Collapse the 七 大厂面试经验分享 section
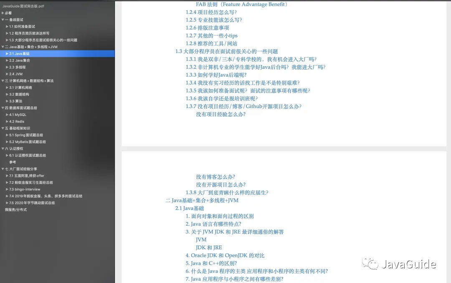Viewport: 451px width, 283px height. [3, 169]
